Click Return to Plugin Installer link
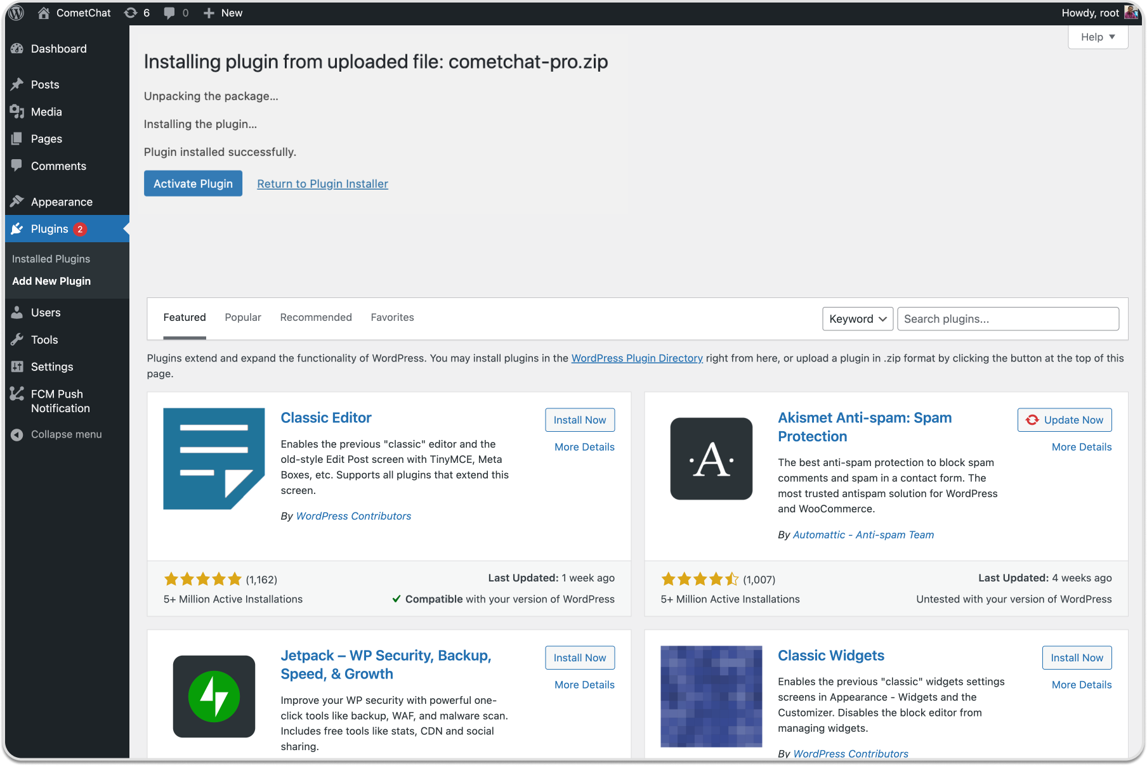Viewport: 1147px width, 766px height. [x=322, y=184]
